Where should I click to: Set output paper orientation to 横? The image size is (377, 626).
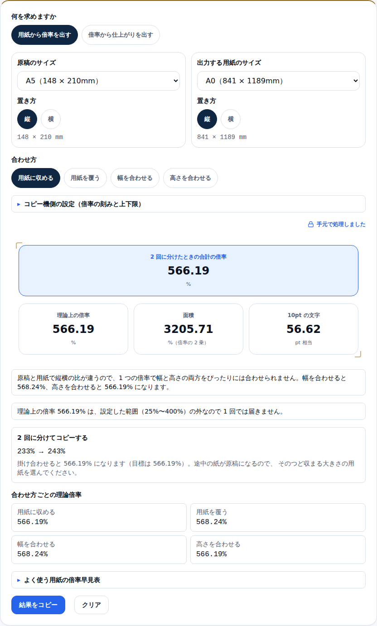point(231,119)
